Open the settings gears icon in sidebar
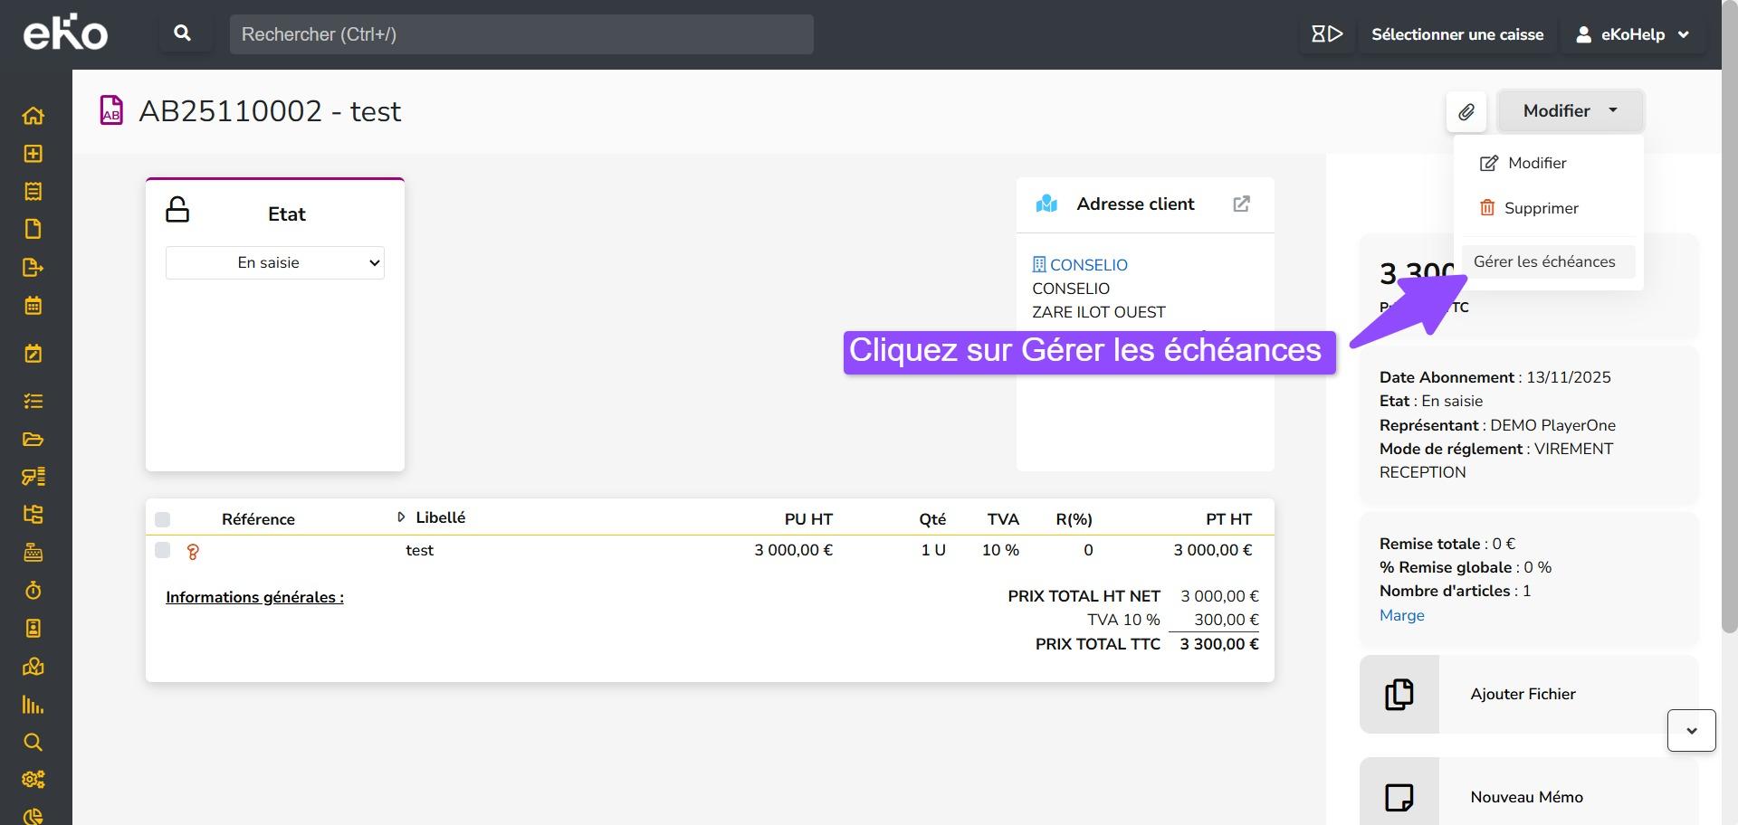Viewport: 1738px width, 825px height. (33, 780)
